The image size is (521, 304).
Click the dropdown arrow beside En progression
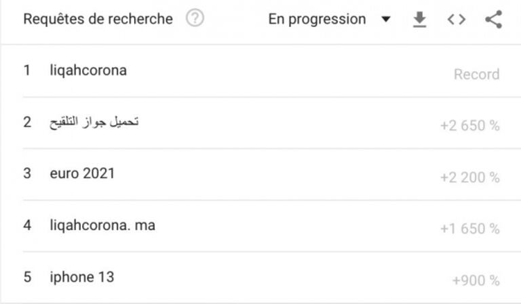point(386,20)
